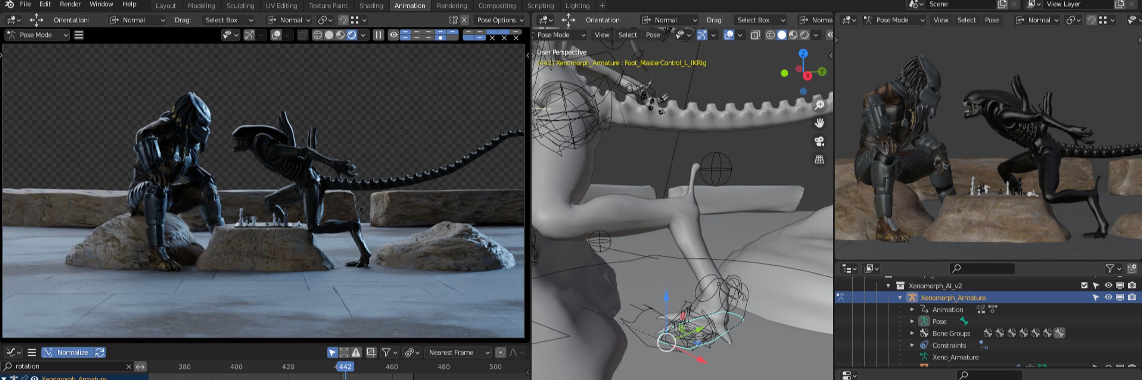Toggle Normalize in graph editor

click(x=68, y=353)
